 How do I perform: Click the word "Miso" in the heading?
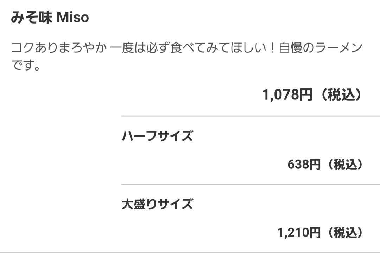pyautogui.click(x=73, y=18)
